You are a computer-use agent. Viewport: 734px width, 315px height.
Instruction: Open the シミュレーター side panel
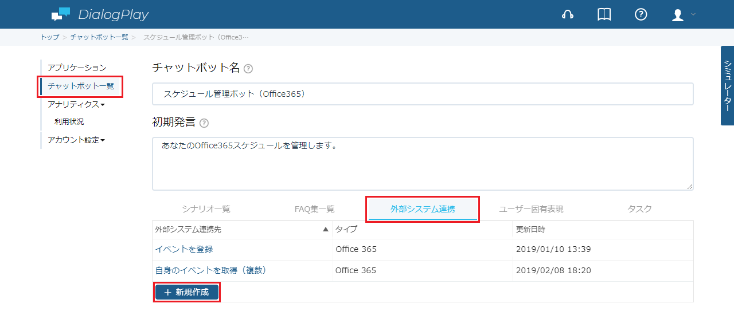pos(727,85)
